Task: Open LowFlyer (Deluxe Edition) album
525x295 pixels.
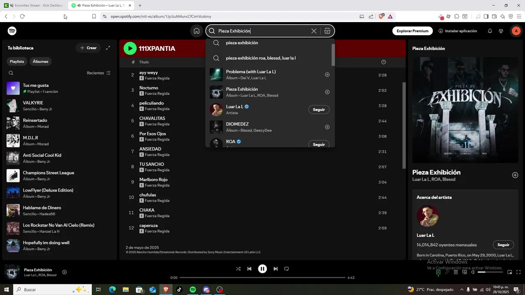Action: [59, 193]
